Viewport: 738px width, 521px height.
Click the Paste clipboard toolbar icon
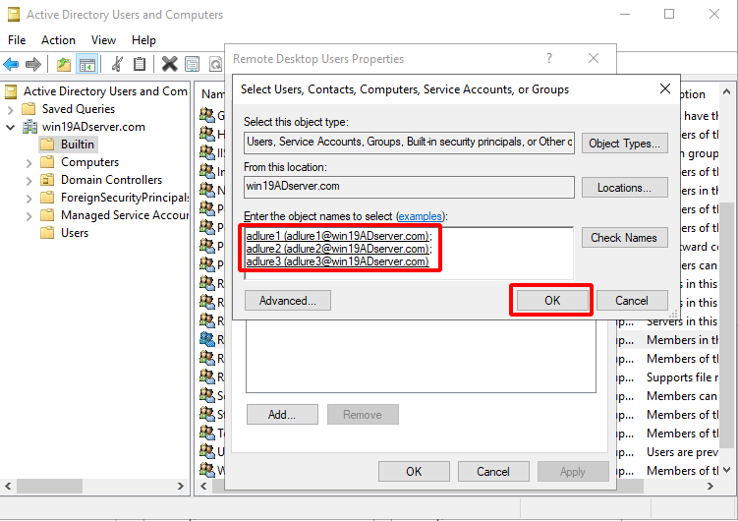[140, 64]
